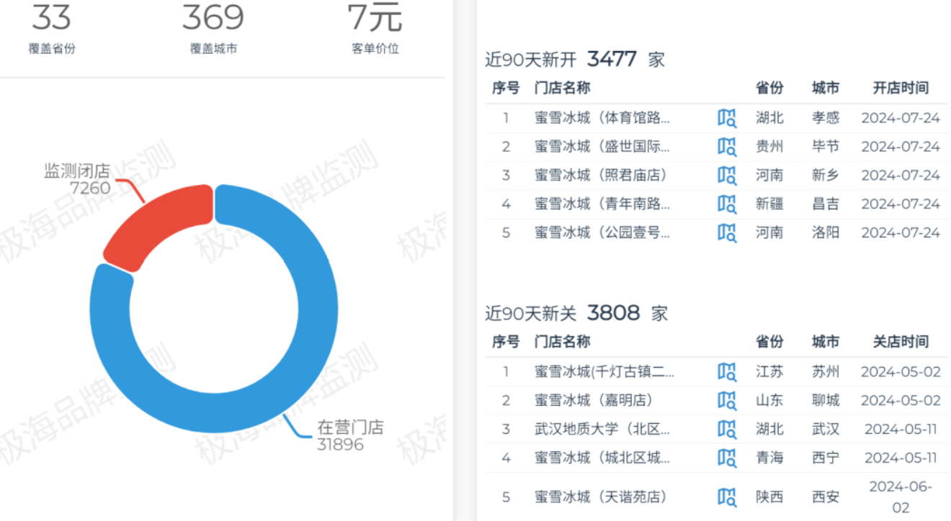
Task: Click close date for 嘉明店 row
Action: tap(901, 401)
